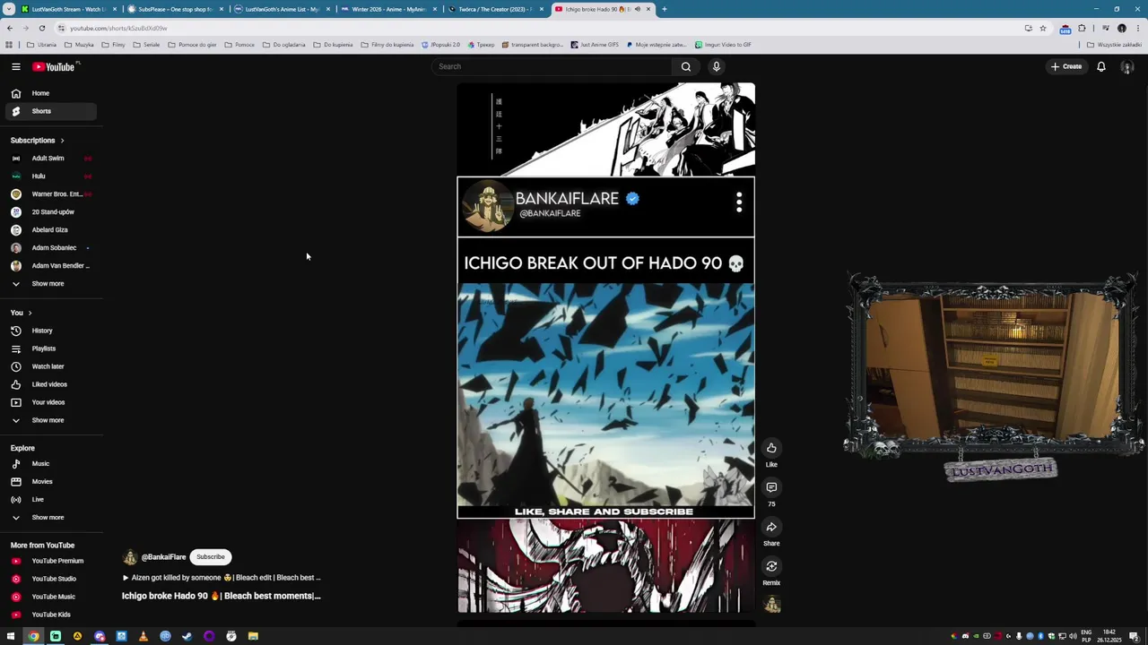Open Warner Bros. Ent... subscription
Screen dimensions: 1148x645
49,194
